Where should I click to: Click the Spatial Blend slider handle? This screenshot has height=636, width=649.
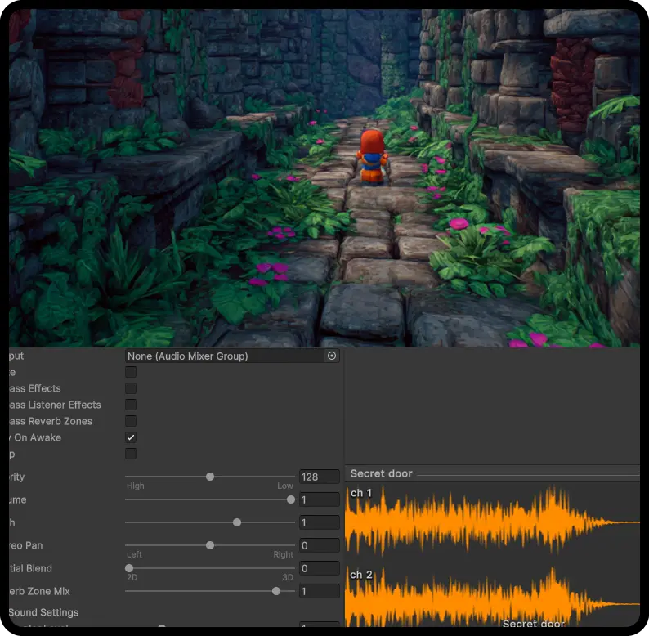pyautogui.click(x=129, y=568)
